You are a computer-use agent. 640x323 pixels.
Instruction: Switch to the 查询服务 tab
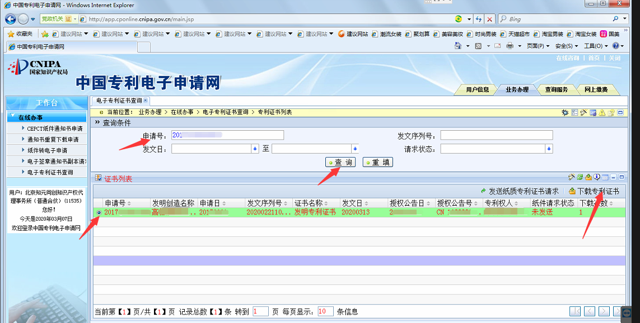(x=556, y=89)
